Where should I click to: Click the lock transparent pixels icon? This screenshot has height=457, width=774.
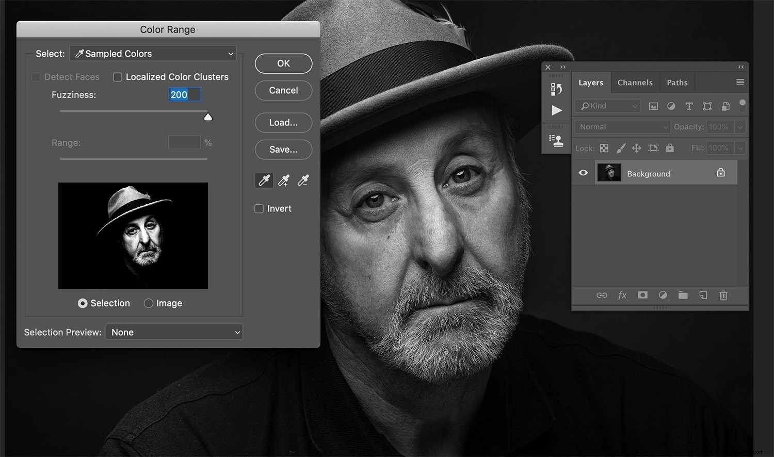(604, 148)
